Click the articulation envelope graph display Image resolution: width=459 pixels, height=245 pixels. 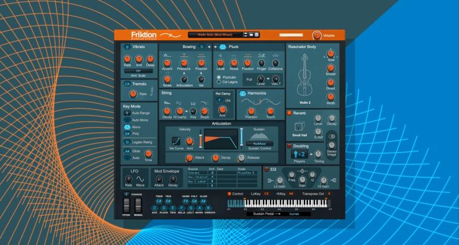coord(221,139)
